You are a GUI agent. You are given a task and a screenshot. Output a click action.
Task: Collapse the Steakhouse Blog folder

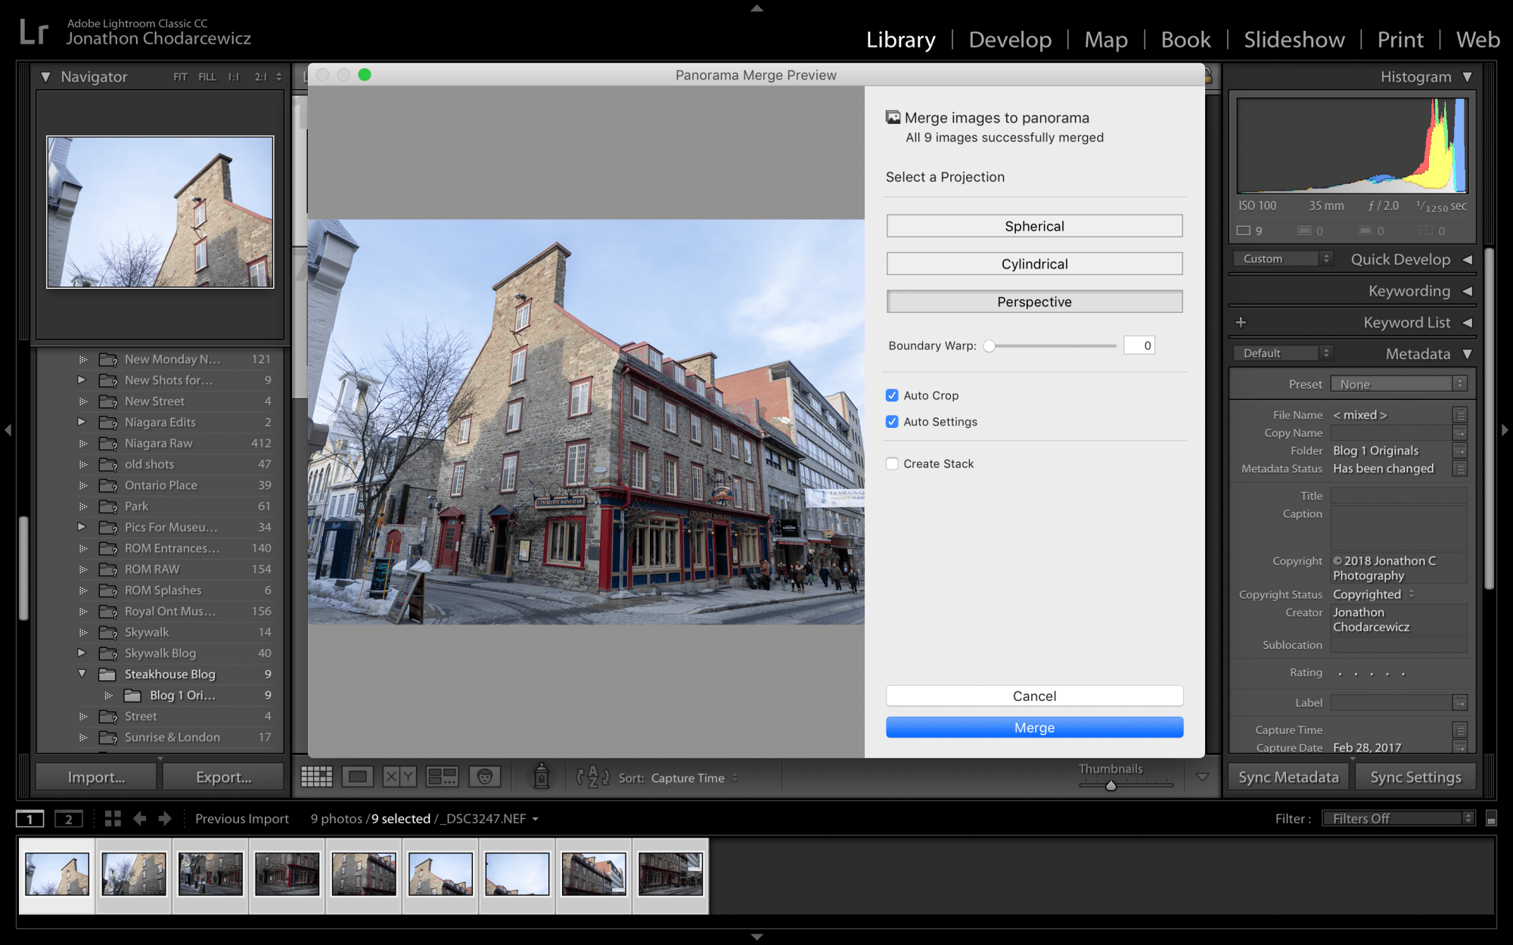coord(82,674)
